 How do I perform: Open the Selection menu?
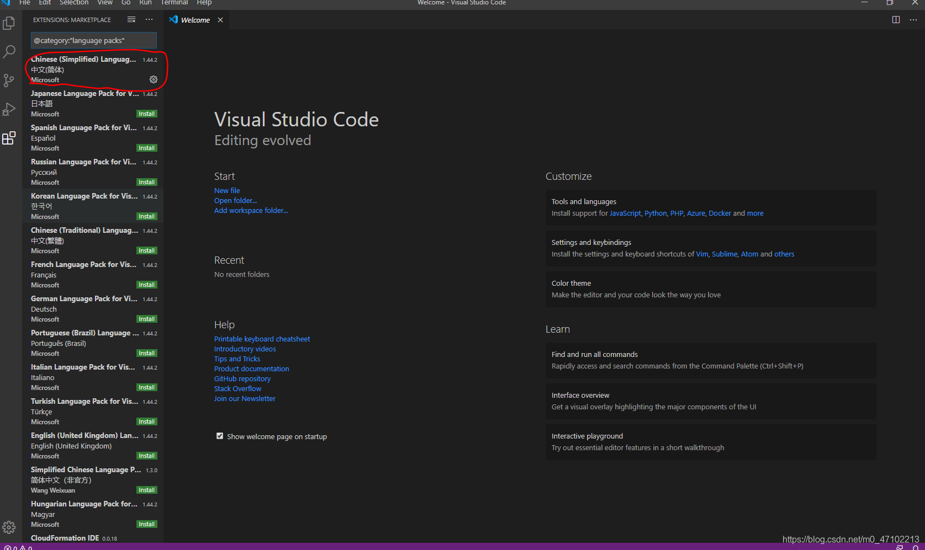(74, 3)
